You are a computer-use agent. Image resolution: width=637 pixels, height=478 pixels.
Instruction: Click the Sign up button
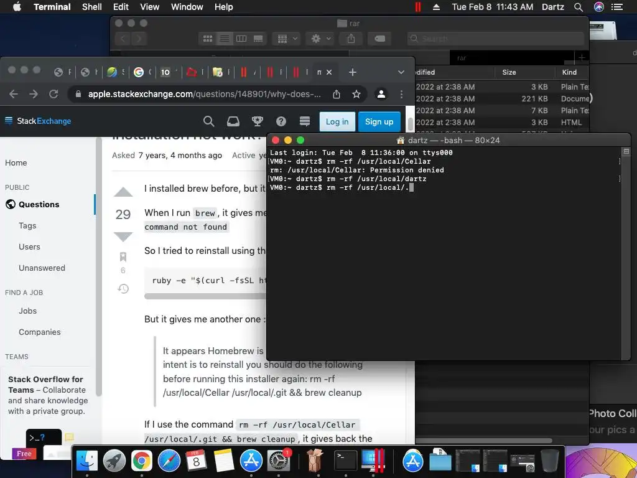pos(379,121)
